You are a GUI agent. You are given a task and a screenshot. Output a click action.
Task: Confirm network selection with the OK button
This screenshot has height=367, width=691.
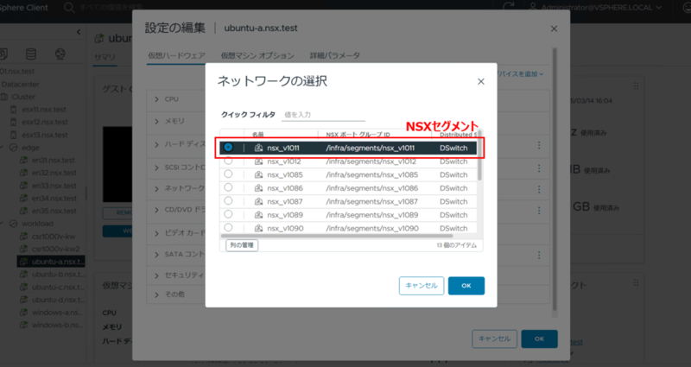coord(466,286)
